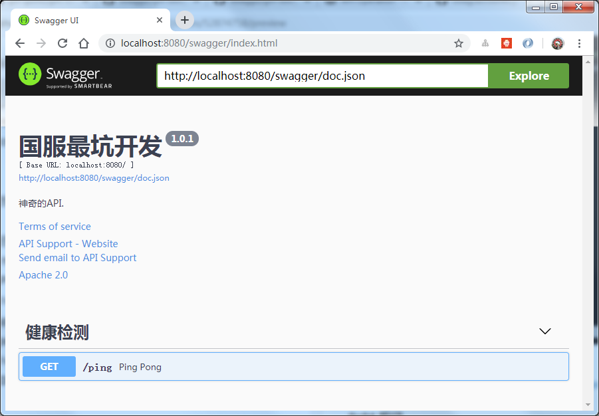Image resolution: width=599 pixels, height=416 pixels.
Task: Open a new tab with the plus button
Action: pyautogui.click(x=184, y=20)
